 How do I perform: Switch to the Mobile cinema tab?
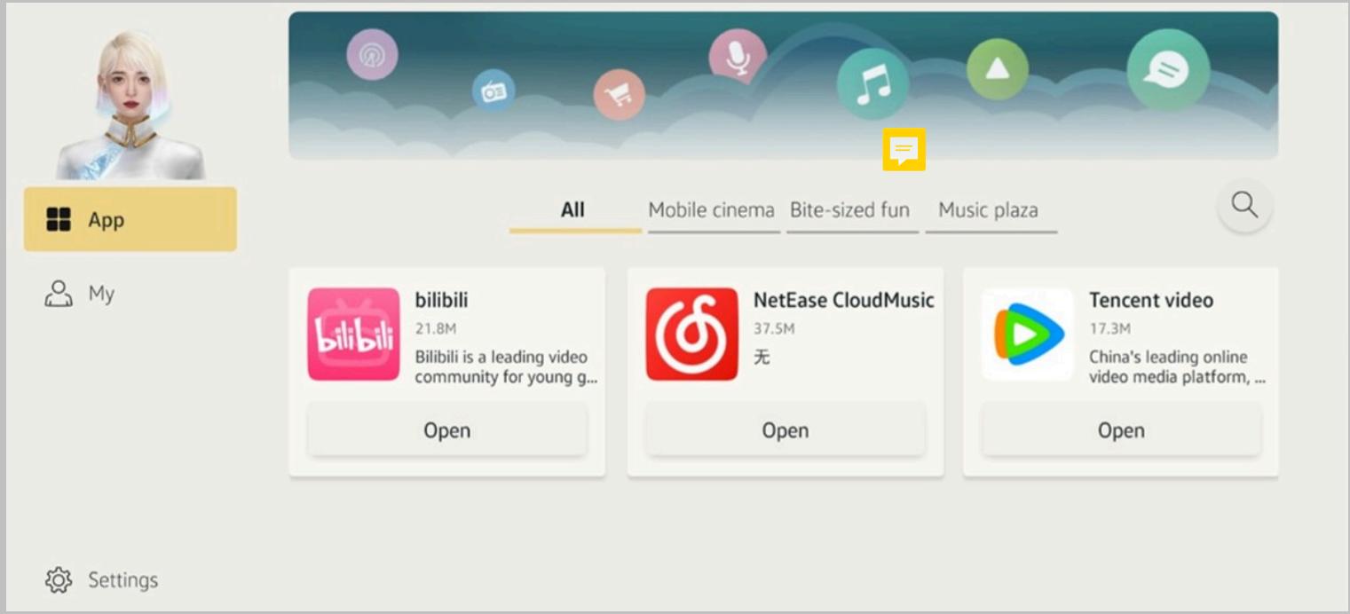[712, 211]
